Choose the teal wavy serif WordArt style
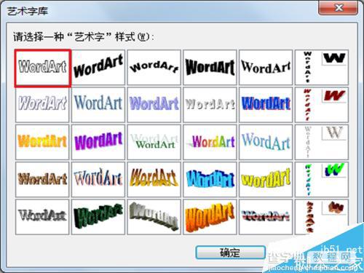Screen dimensions: 364x273 click(x=266, y=142)
